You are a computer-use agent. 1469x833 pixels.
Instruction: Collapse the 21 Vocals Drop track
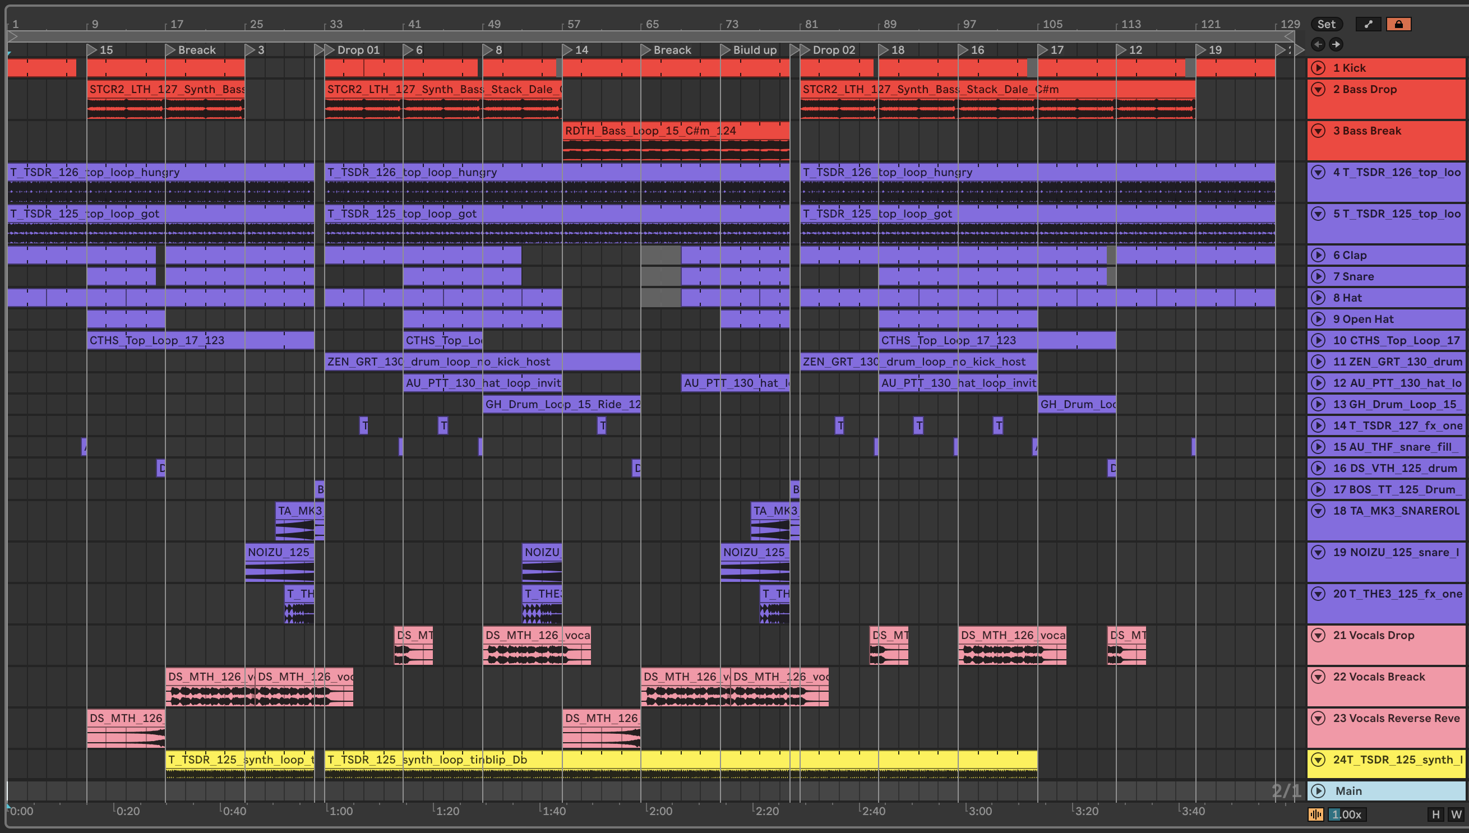(1318, 635)
